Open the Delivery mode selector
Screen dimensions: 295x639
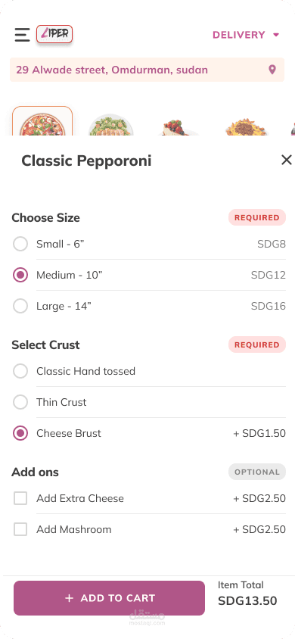coord(246,35)
